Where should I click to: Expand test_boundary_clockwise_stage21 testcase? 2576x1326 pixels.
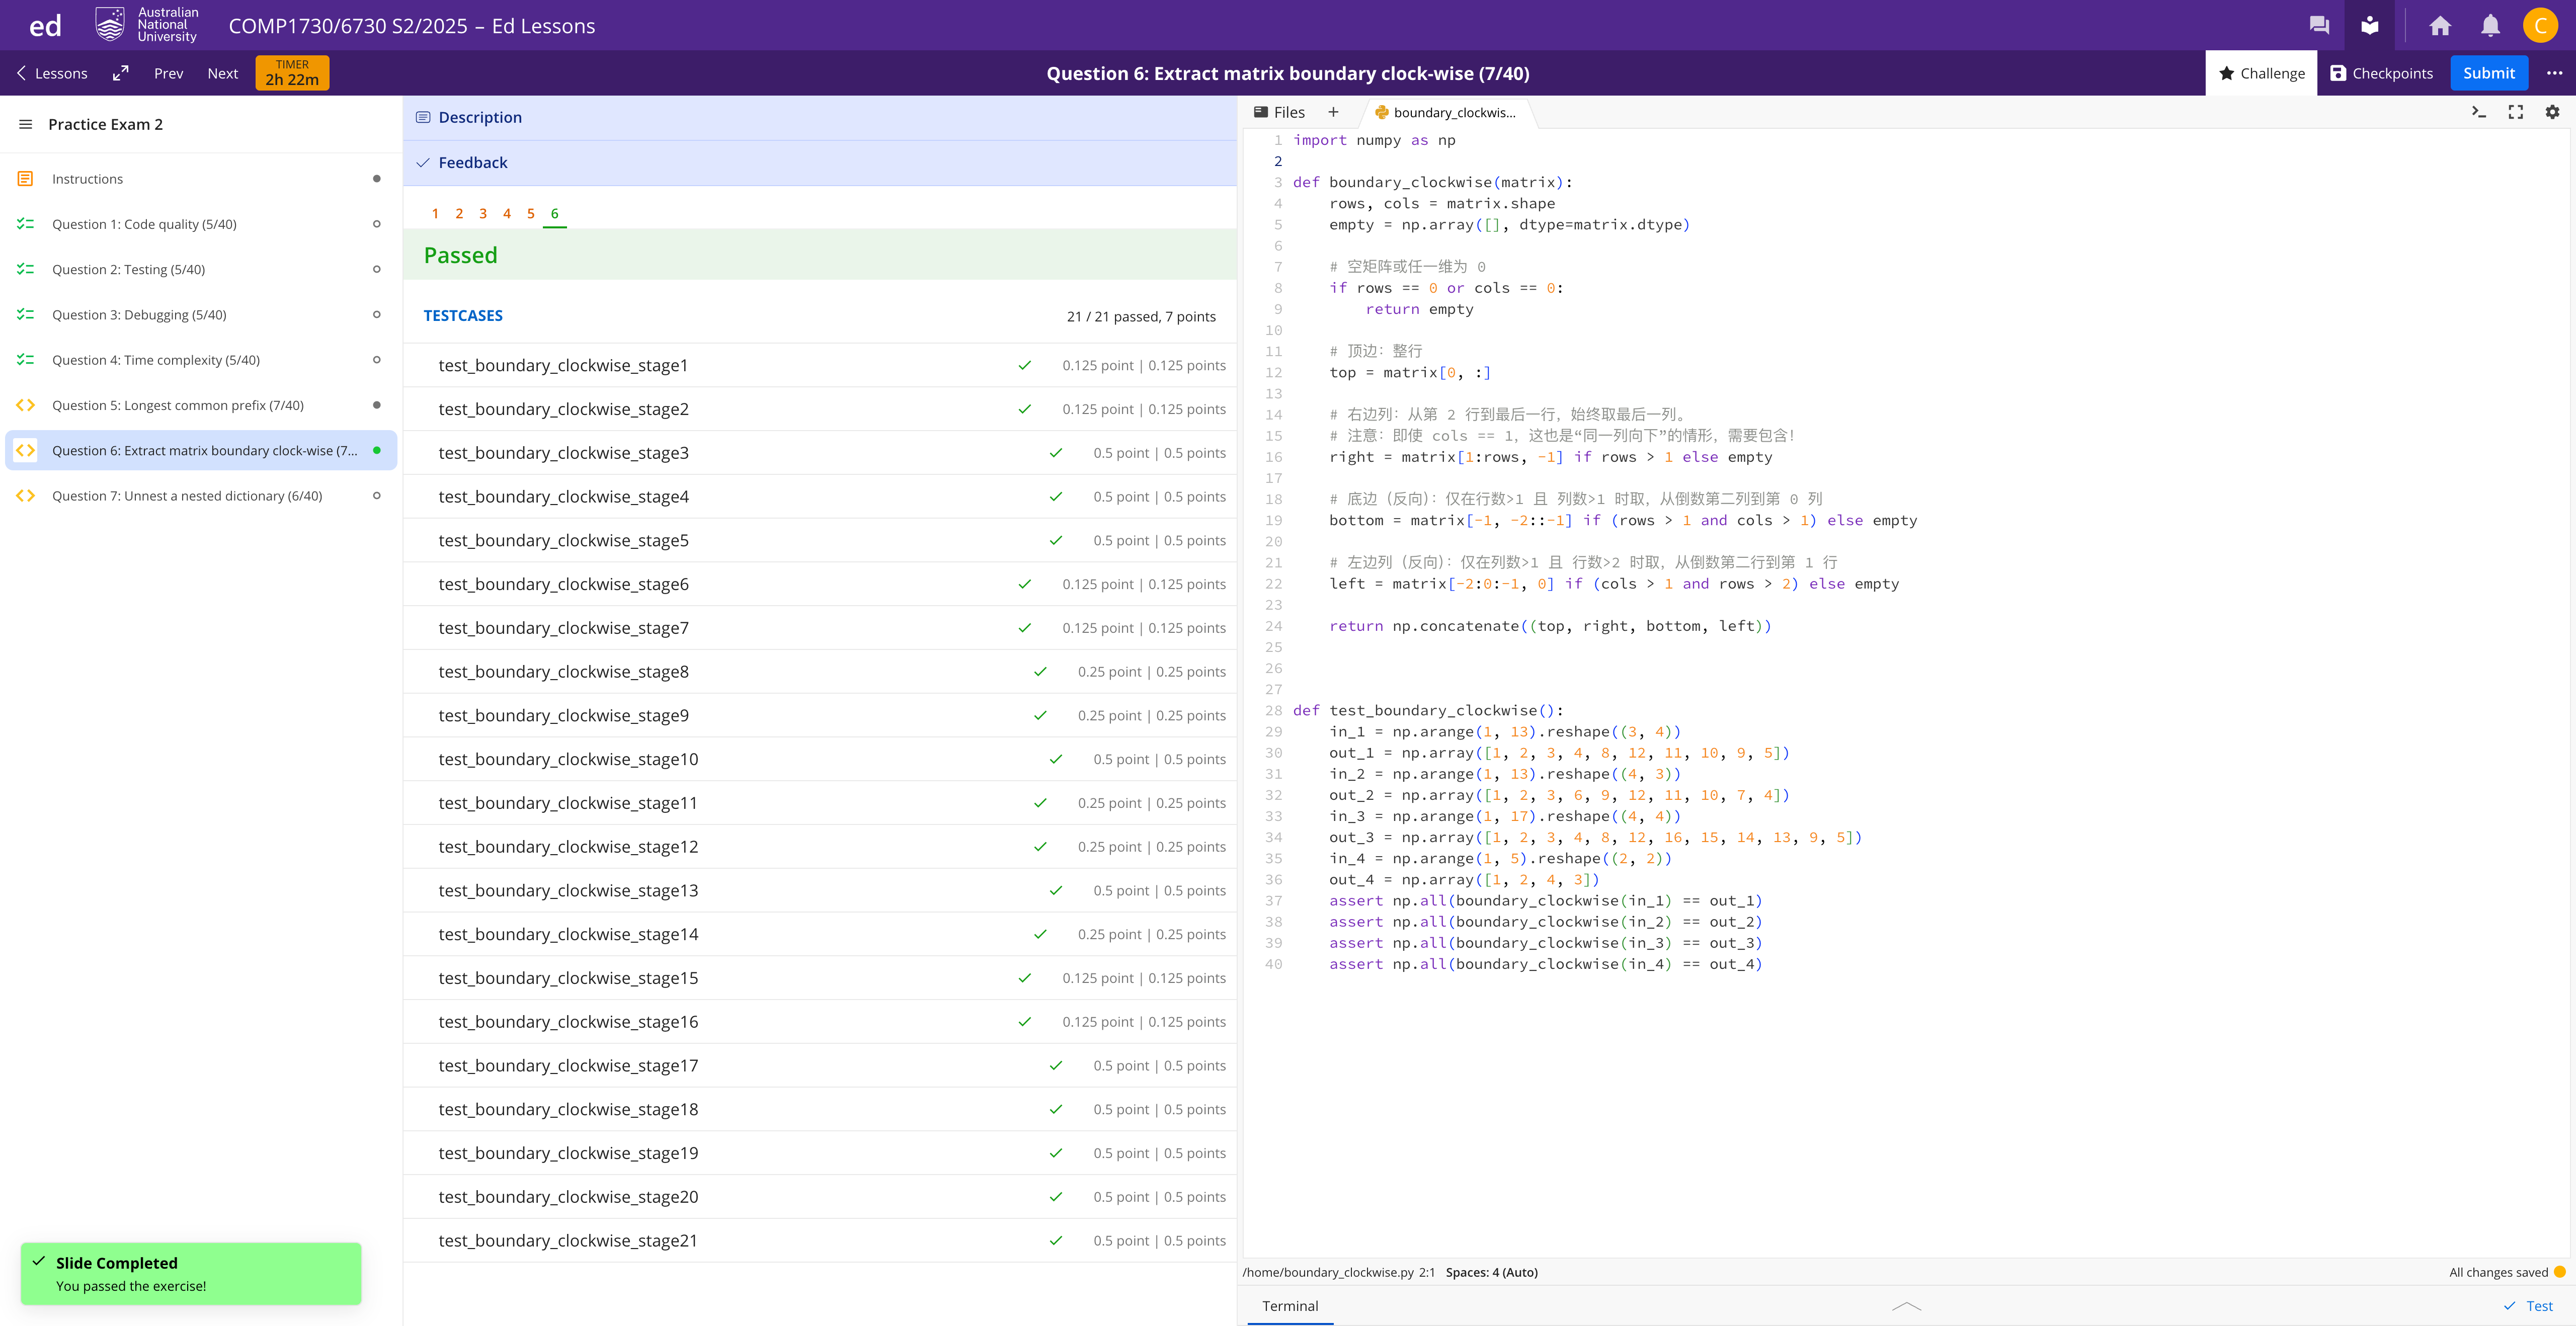tap(819, 1240)
